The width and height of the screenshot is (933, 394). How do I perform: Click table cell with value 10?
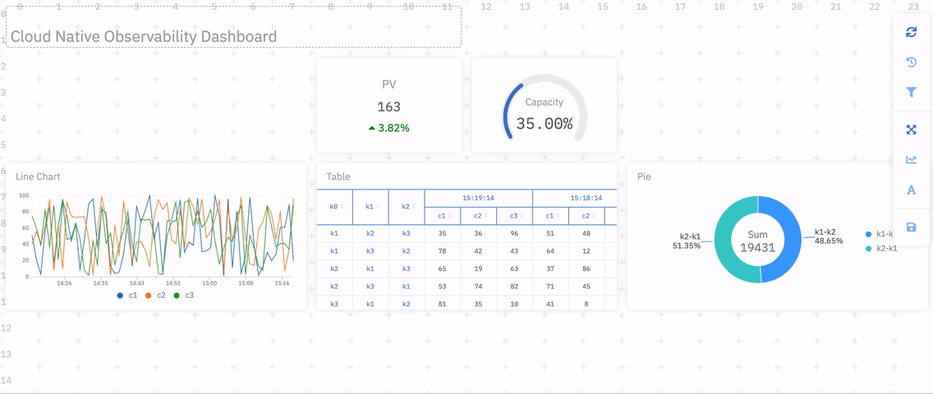(x=514, y=303)
